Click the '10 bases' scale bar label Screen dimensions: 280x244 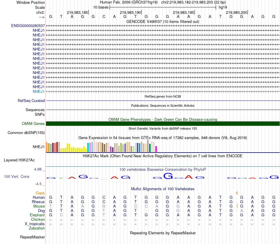click(101, 7)
